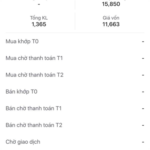The height and width of the screenshot is (150, 150).
Task: Select the Giá vốn label
Action: [x=111, y=18]
